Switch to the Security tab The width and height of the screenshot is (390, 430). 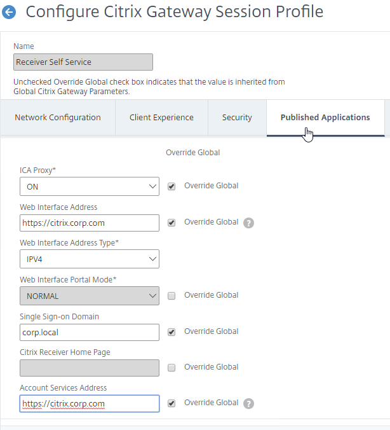[x=237, y=118]
